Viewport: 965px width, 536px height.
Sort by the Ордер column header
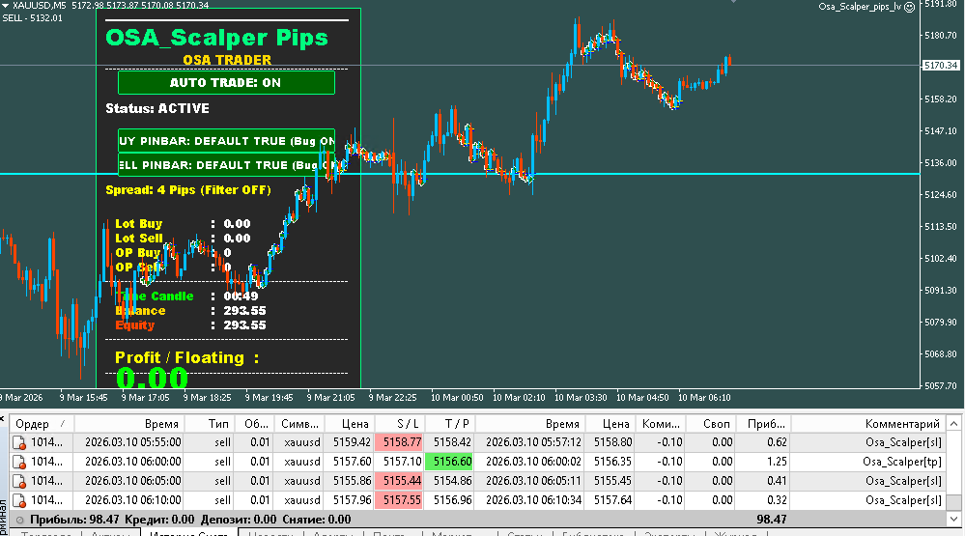pos(42,424)
